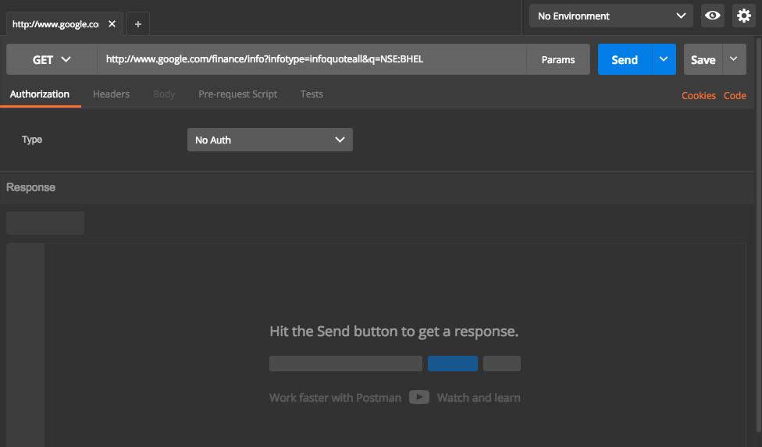Switch to the Body tab
The height and width of the screenshot is (447, 762).
pos(164,94)
